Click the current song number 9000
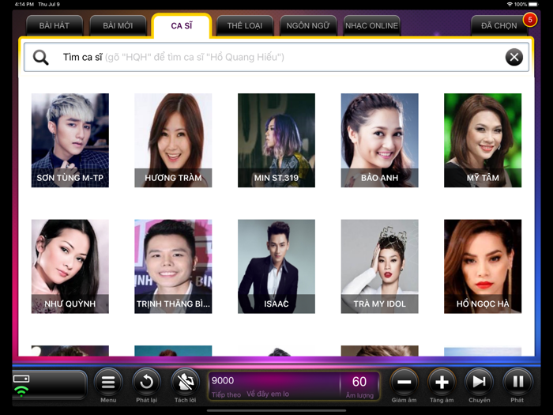553x415 pixels. (223, 380)
